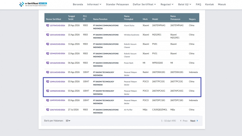This screenshot has width=242, height=136.
Task: Click the Tanggal Terbit column header
Action: (71, 18)
